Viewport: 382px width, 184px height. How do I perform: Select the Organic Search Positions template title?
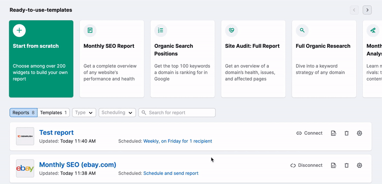[x=173, y=50]
